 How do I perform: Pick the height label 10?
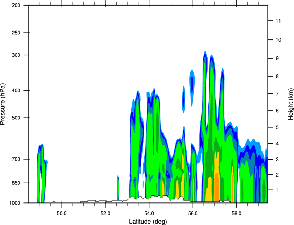coord(278,40)
